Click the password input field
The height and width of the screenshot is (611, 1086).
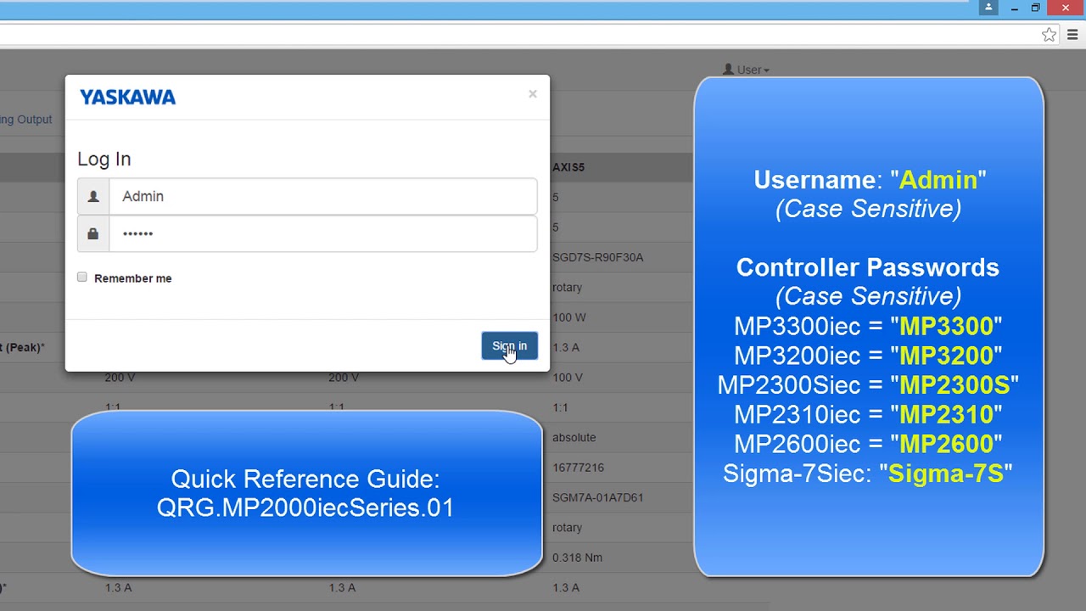(x=323, y=233)
